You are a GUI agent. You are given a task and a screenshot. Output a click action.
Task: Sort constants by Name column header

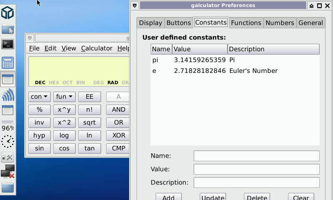tap(162, 49)
